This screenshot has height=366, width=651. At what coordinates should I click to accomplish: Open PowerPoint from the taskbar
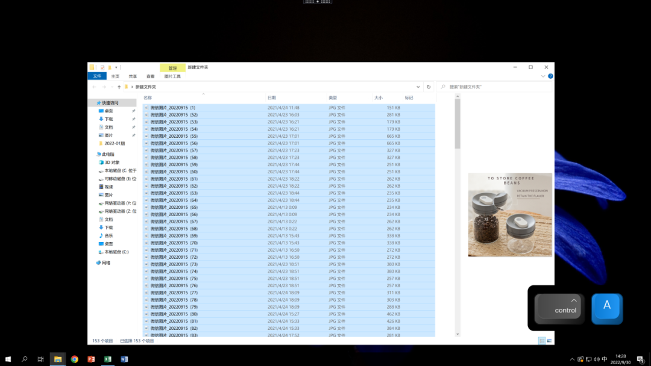click(x=91, y=359)
